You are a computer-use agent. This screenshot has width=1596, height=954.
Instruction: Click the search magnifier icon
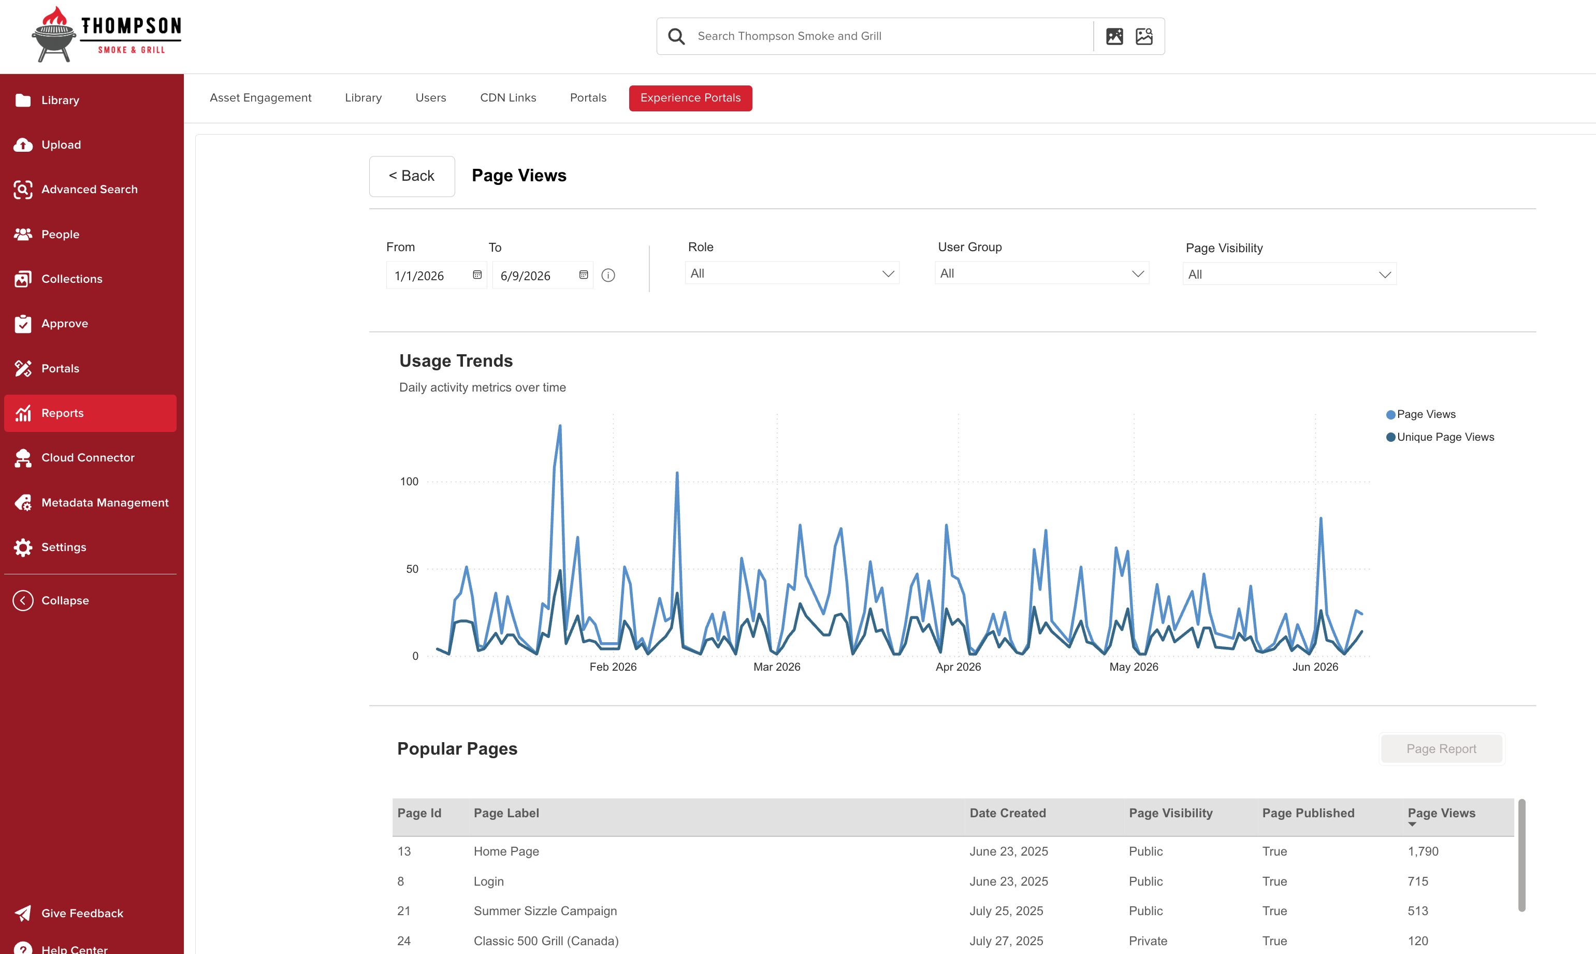point(676,37)
